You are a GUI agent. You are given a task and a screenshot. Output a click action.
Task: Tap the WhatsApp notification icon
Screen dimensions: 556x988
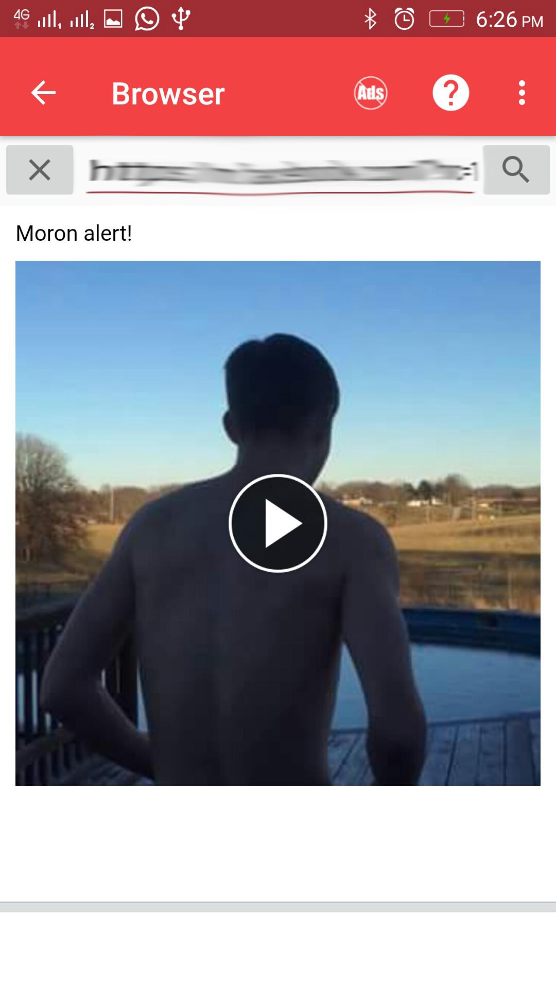(x=147, y=20)
